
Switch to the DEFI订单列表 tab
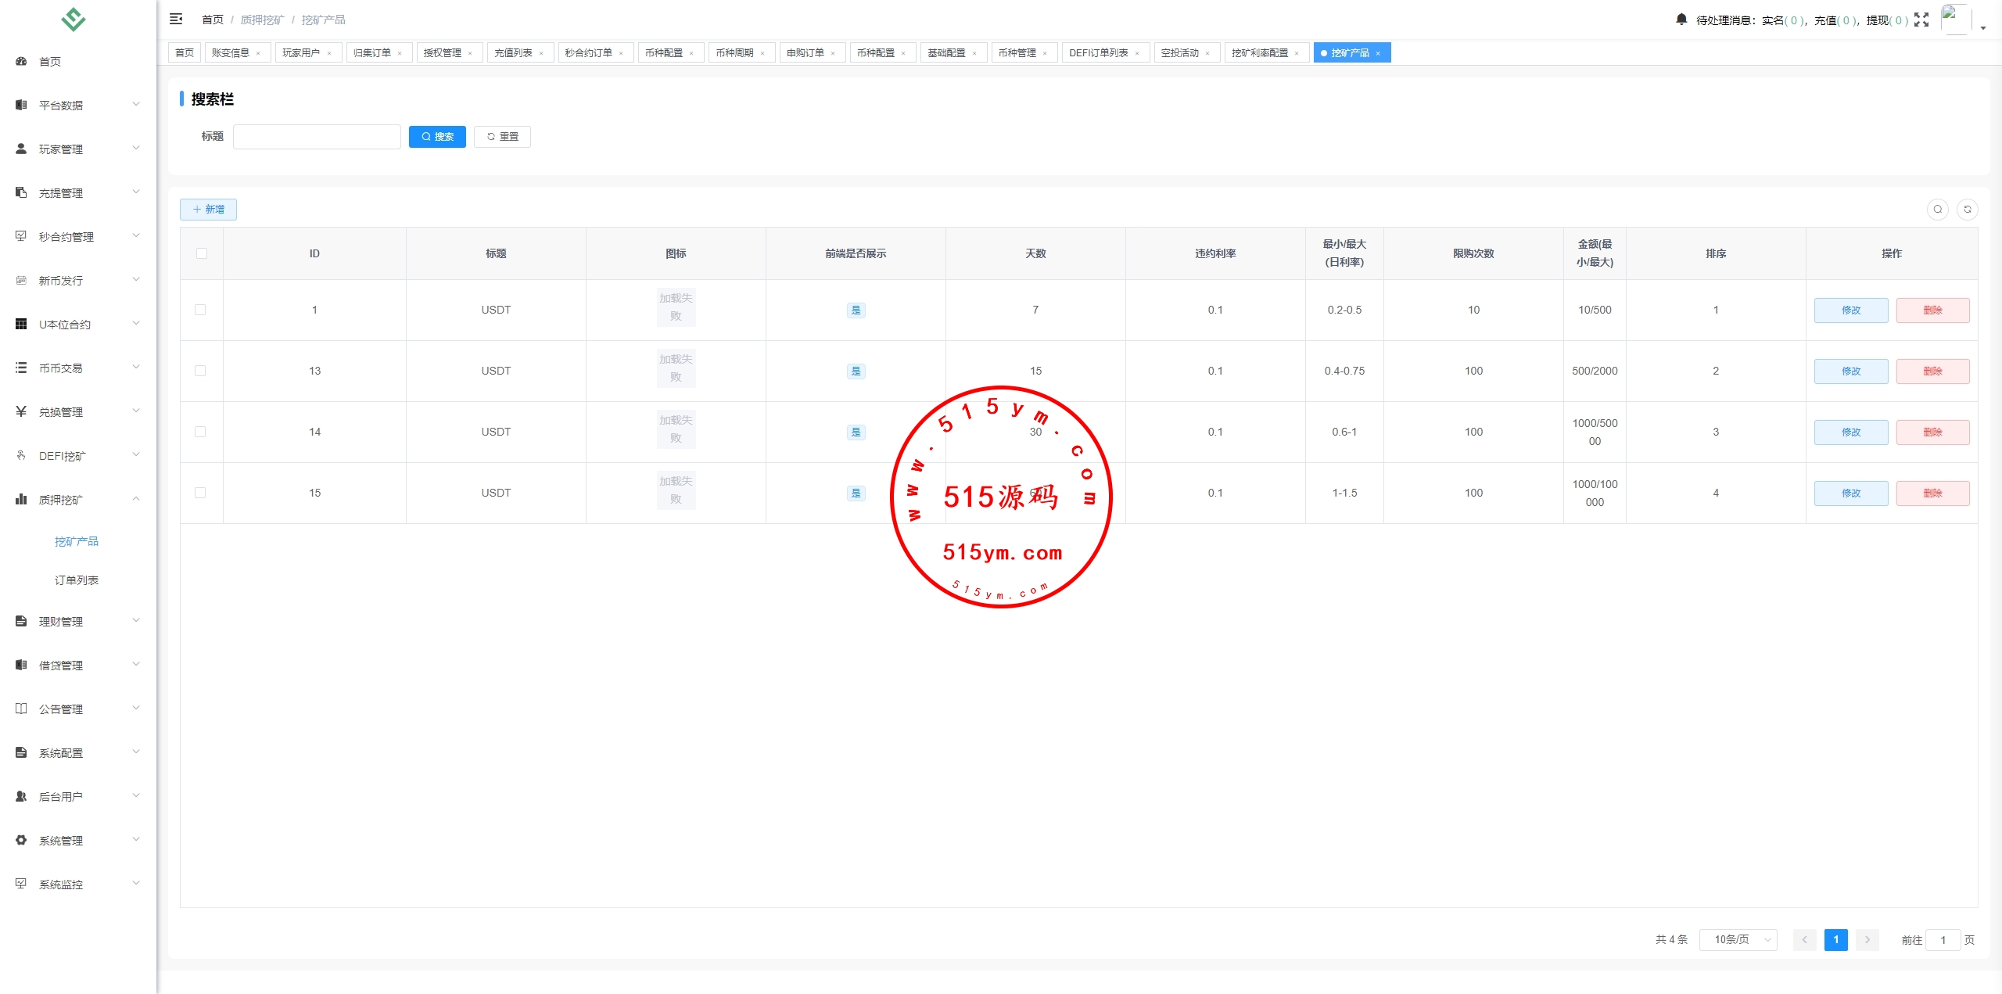pyautogui.click(x=1098, y=53)
